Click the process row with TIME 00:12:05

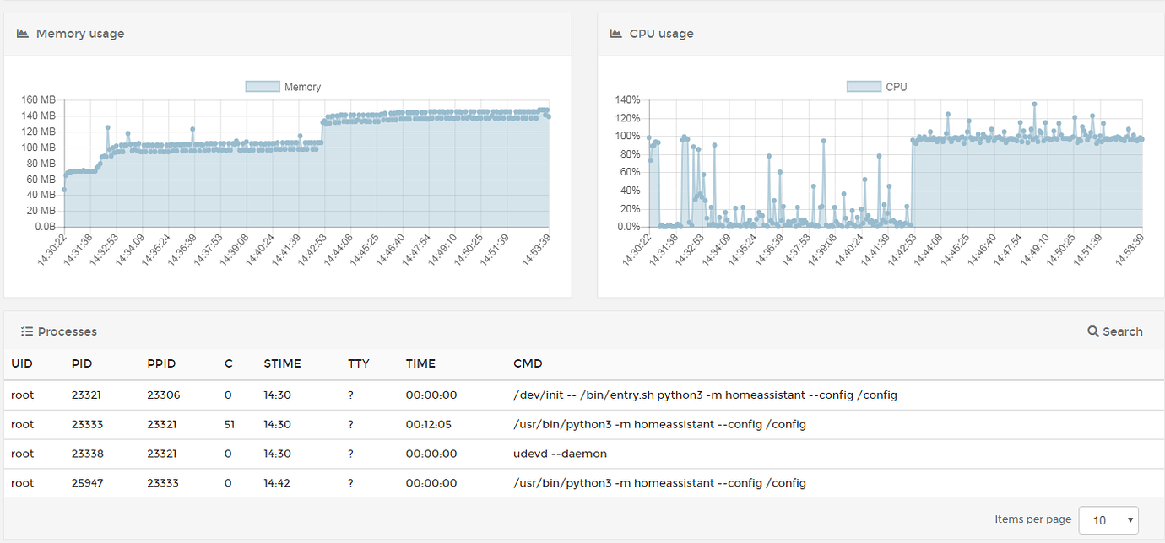[582, 424]
